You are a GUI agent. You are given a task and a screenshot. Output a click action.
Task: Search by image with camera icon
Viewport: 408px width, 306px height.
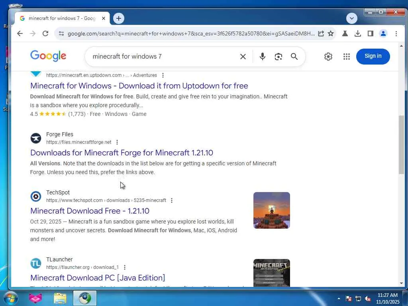point(279,57)
